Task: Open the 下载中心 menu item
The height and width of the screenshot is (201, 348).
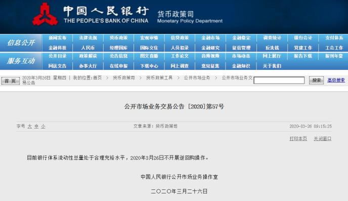Action: pos(149,66)
